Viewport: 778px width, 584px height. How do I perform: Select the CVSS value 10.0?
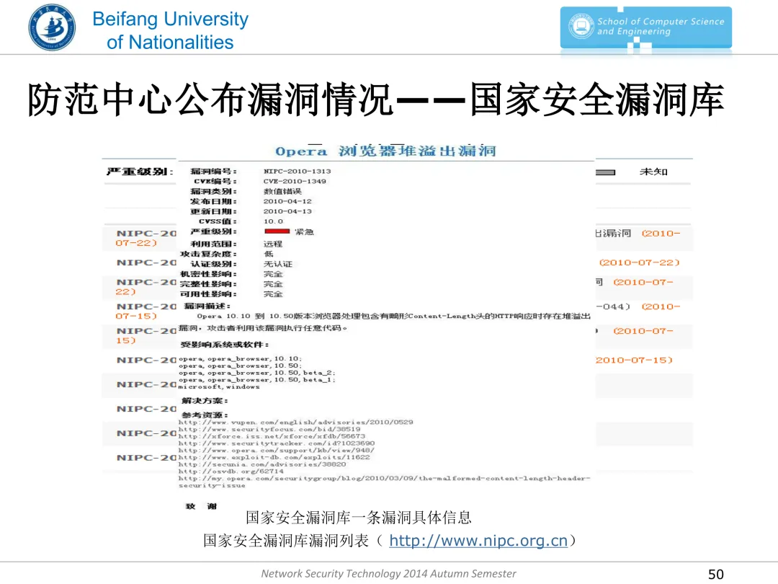(274, 221)
